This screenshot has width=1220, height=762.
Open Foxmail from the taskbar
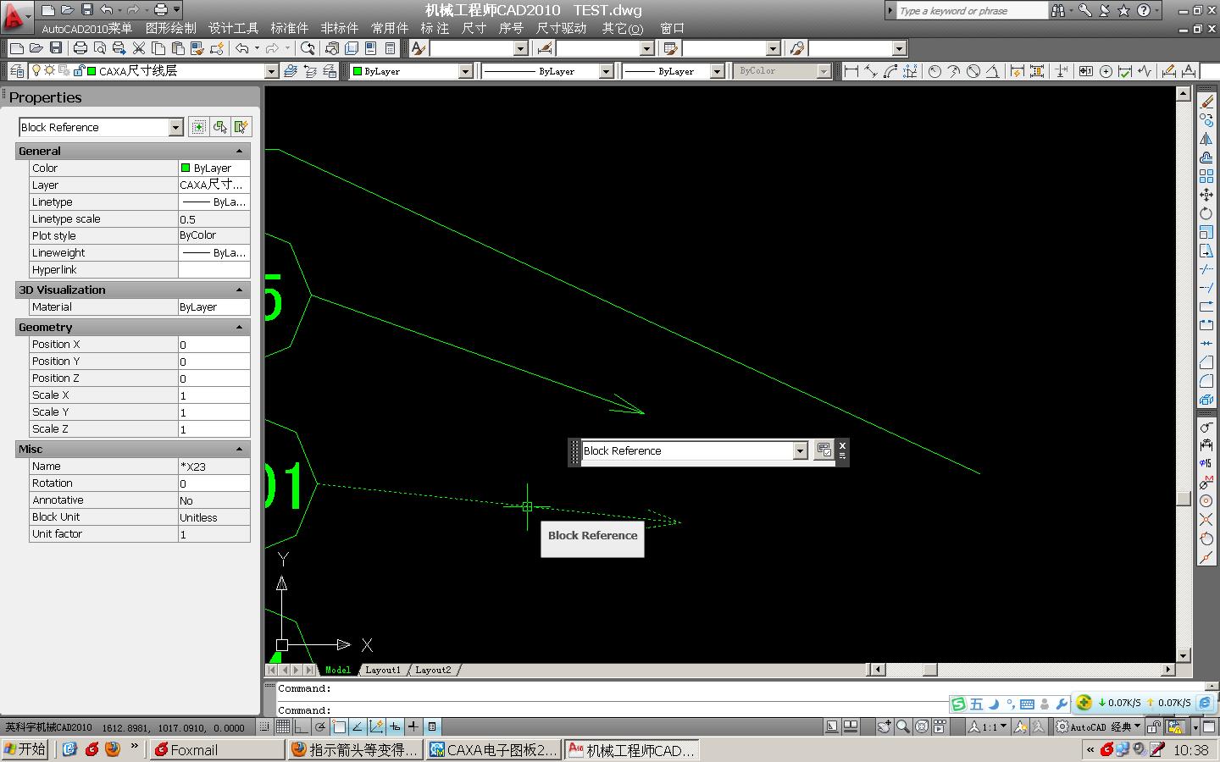(x=217, y=749)
